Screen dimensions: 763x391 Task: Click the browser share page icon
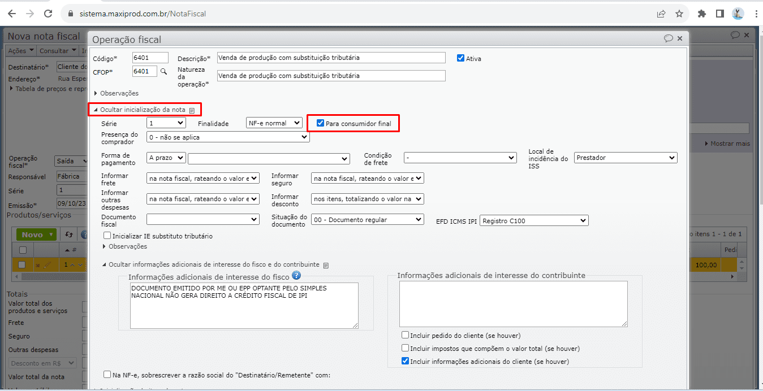(x=661, y=14)
